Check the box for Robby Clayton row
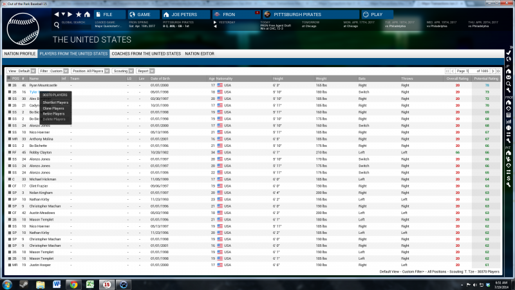The width and height of the screenshot is (515, 290). pyautogui.click(x=10, y=153)
